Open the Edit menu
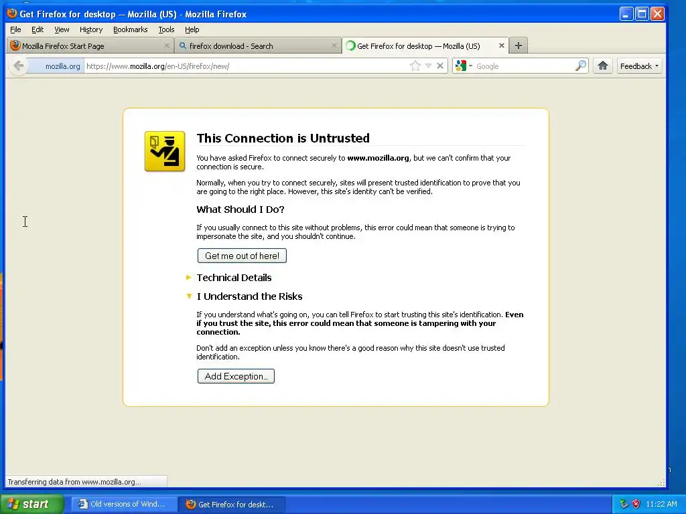686x514 pixels. point(38,29)
